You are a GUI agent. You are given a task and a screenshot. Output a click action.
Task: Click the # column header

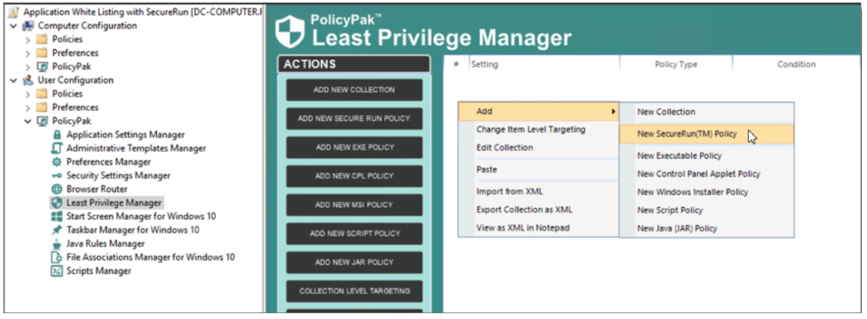click(457, 64)
